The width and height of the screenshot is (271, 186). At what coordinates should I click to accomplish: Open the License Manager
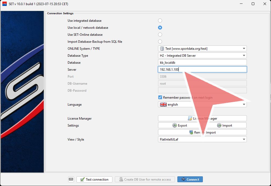202,119
